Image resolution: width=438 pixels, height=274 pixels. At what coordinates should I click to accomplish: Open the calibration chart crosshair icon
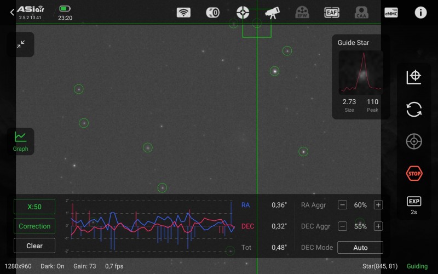[414, 77]
